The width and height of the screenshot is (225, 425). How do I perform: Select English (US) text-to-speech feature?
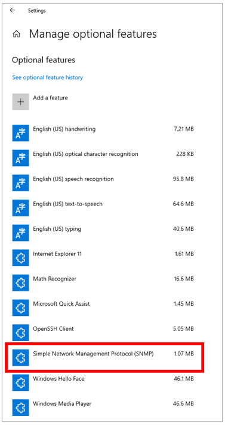pos(103,208)
